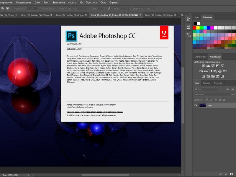236x177 pixels.
Task: Click the Выделение и маска button
Action: pyautogui.click(x=143, y=9)
